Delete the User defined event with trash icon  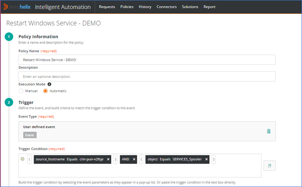[x=269, y=131]
